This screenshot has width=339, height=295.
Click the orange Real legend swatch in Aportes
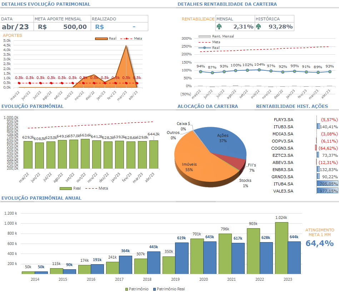coord(101,39)
